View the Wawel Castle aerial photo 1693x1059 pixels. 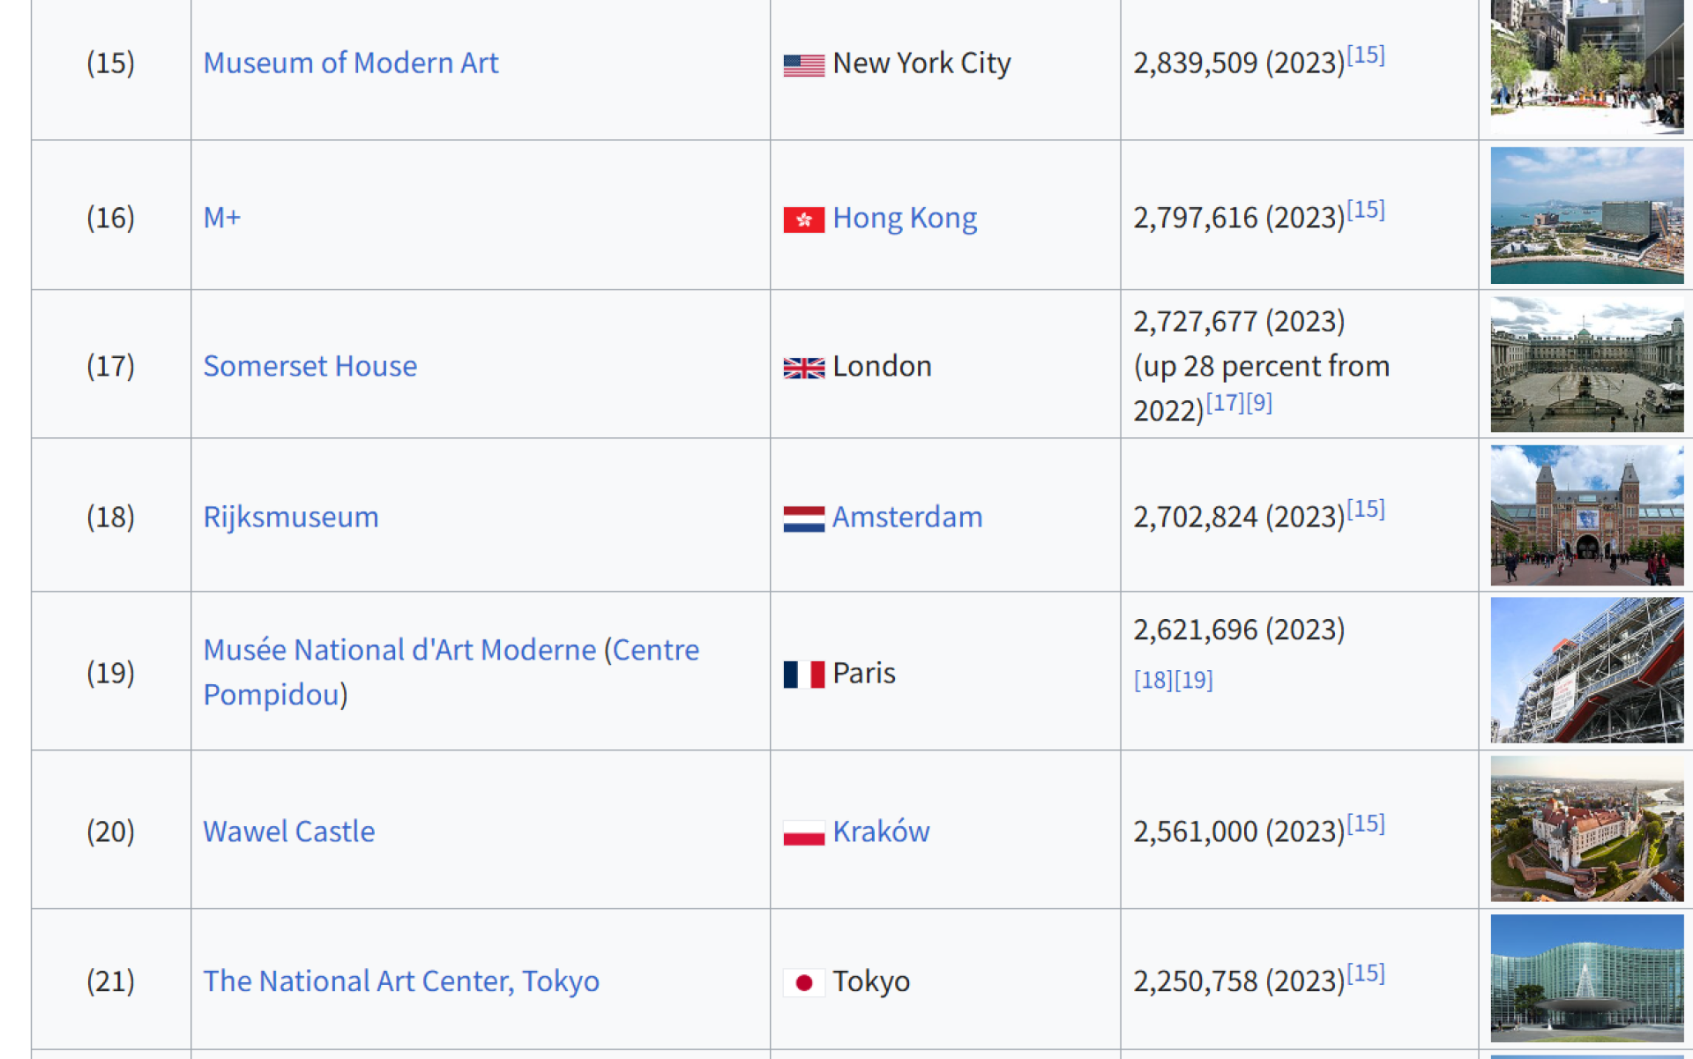pyautogui.click(x=1585, y=829)
